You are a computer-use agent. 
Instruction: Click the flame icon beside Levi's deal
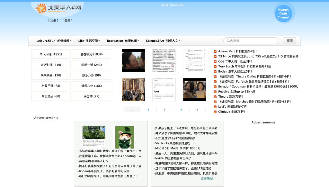215,107
